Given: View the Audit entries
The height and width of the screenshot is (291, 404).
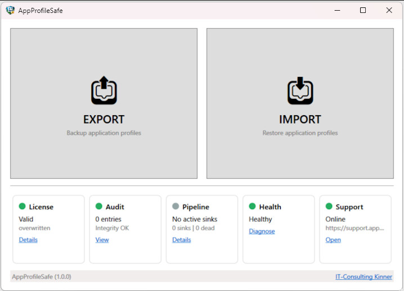Looking at the screenshot, I should pos(102,240).
